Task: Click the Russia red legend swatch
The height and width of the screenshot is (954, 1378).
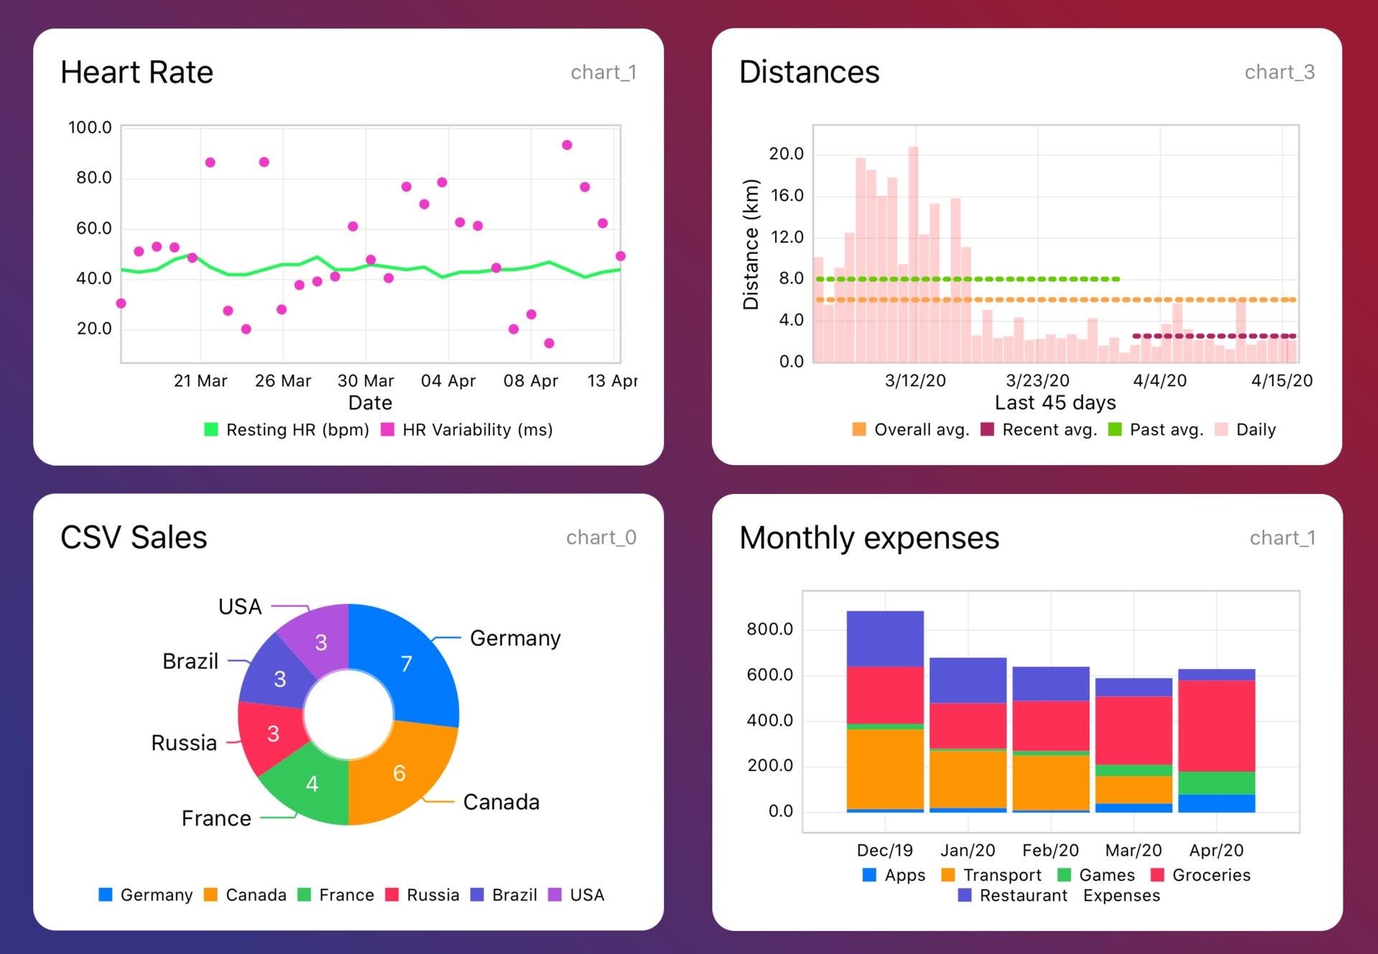Action: point(392,894)
